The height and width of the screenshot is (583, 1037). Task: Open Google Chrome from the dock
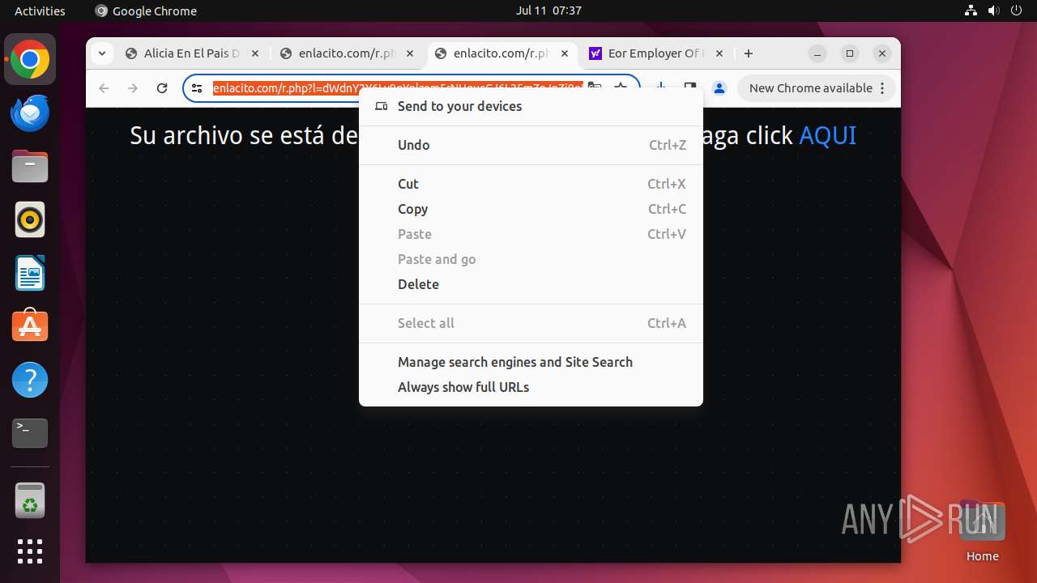click(x=30, y=59)
